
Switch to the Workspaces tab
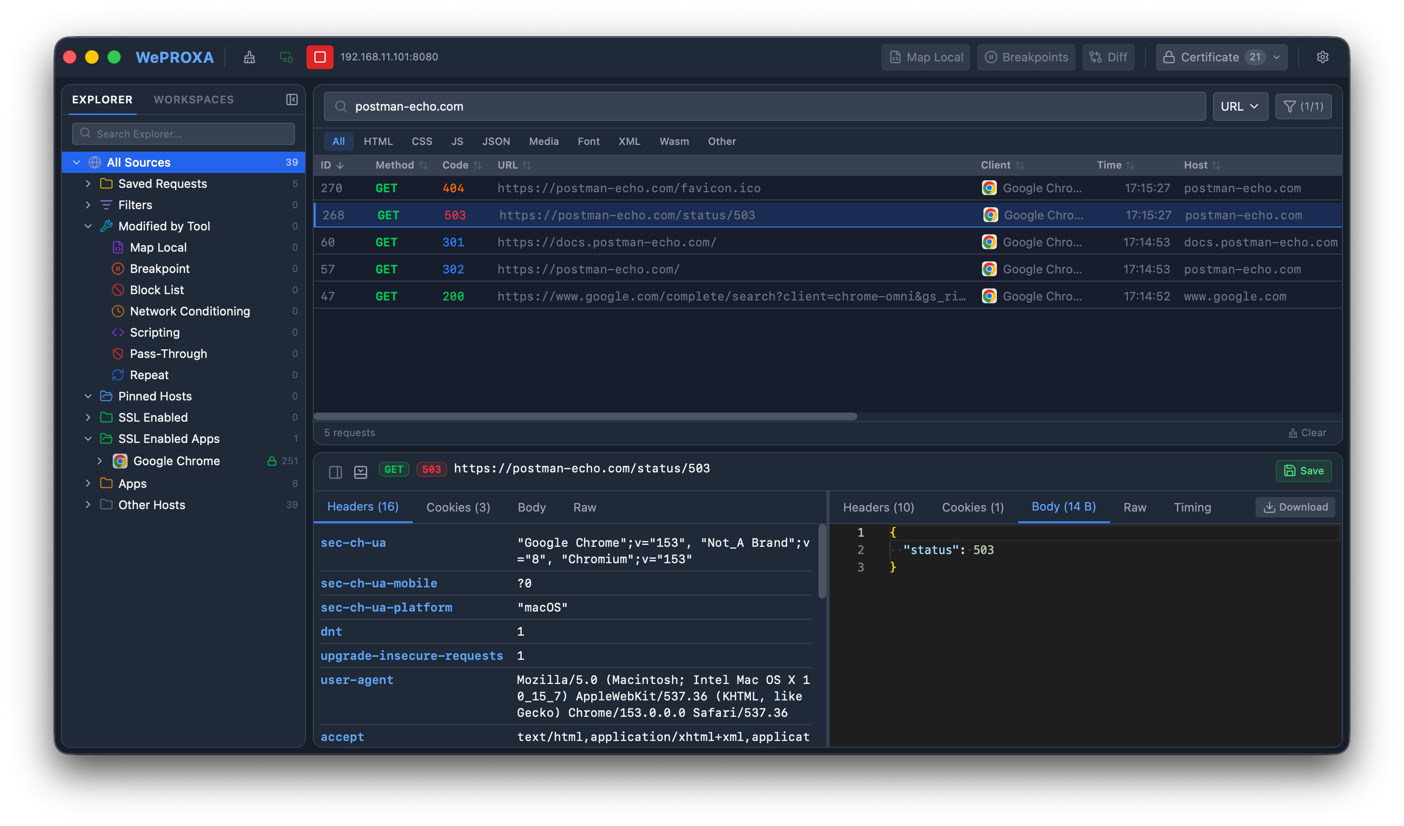pyautogui.click(x=193, y=100)
